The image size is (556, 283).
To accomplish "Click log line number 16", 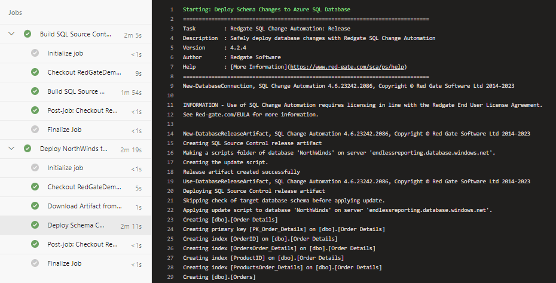I will point(172,153).
